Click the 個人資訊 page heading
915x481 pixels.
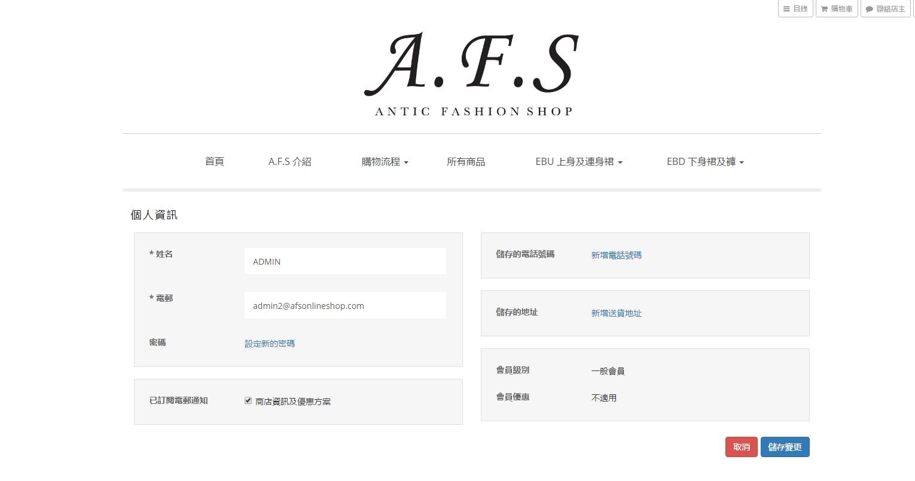pos(154,215)
